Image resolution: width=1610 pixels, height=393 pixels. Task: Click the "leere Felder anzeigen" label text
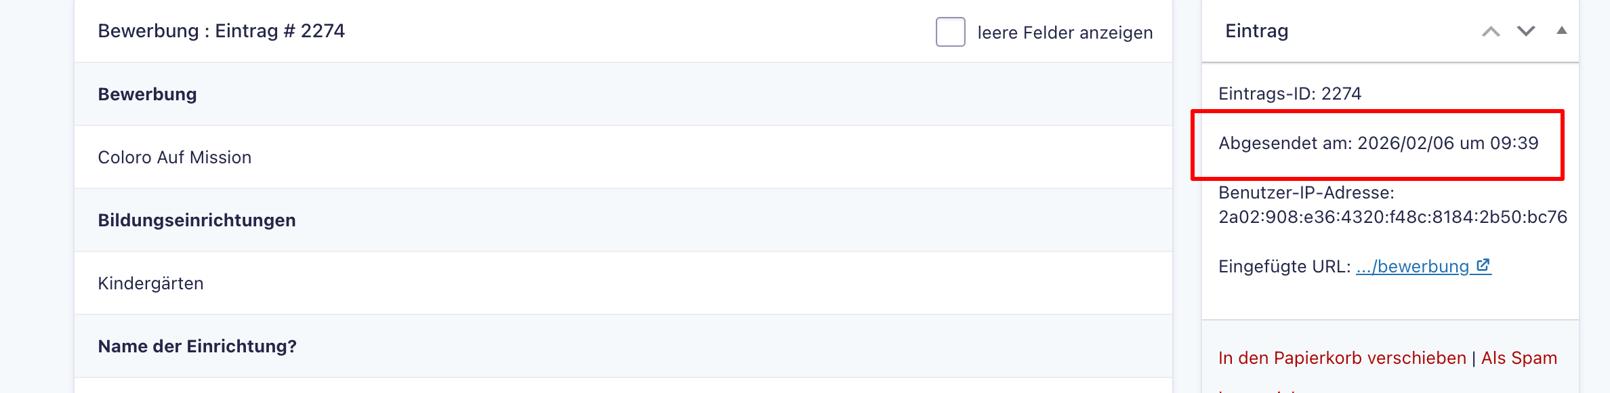[x=1065, y=33]
